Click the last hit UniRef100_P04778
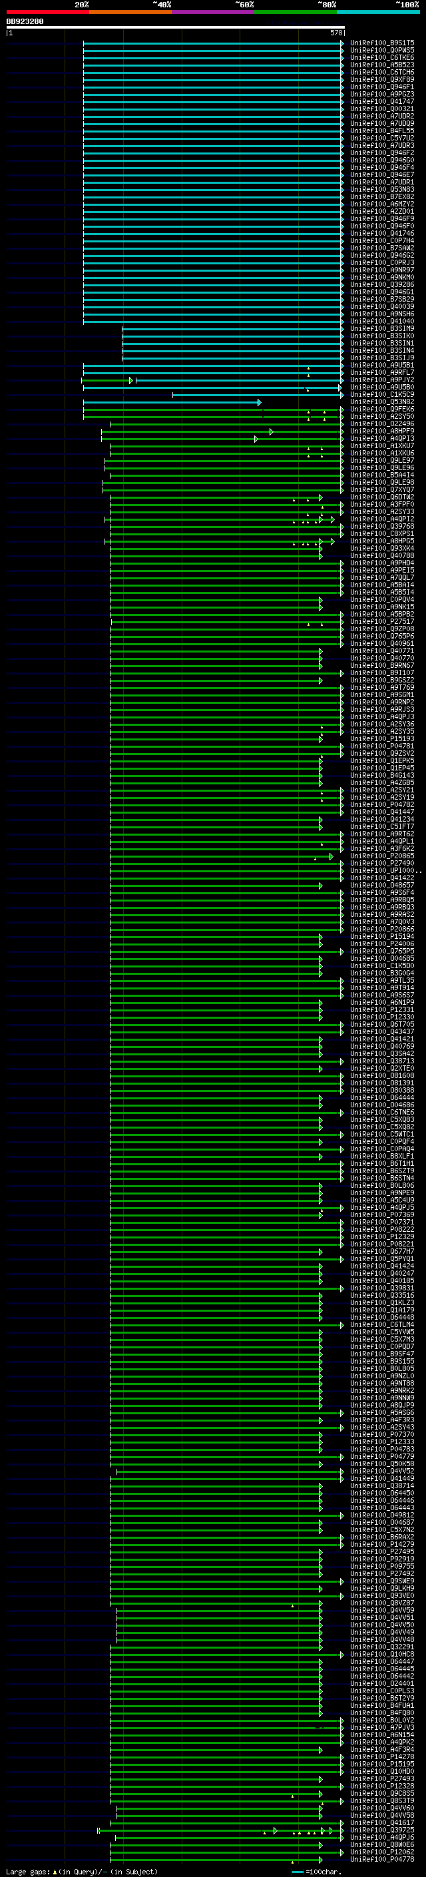This screenshot has height=1877, width=426. (382, 1859)
